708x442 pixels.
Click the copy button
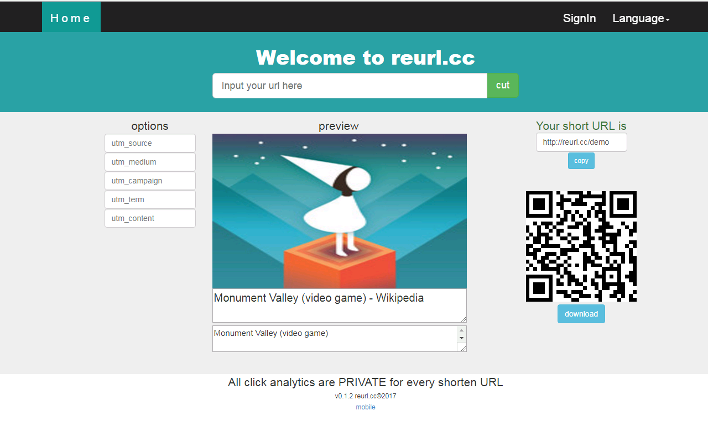[x=581, y=161]
